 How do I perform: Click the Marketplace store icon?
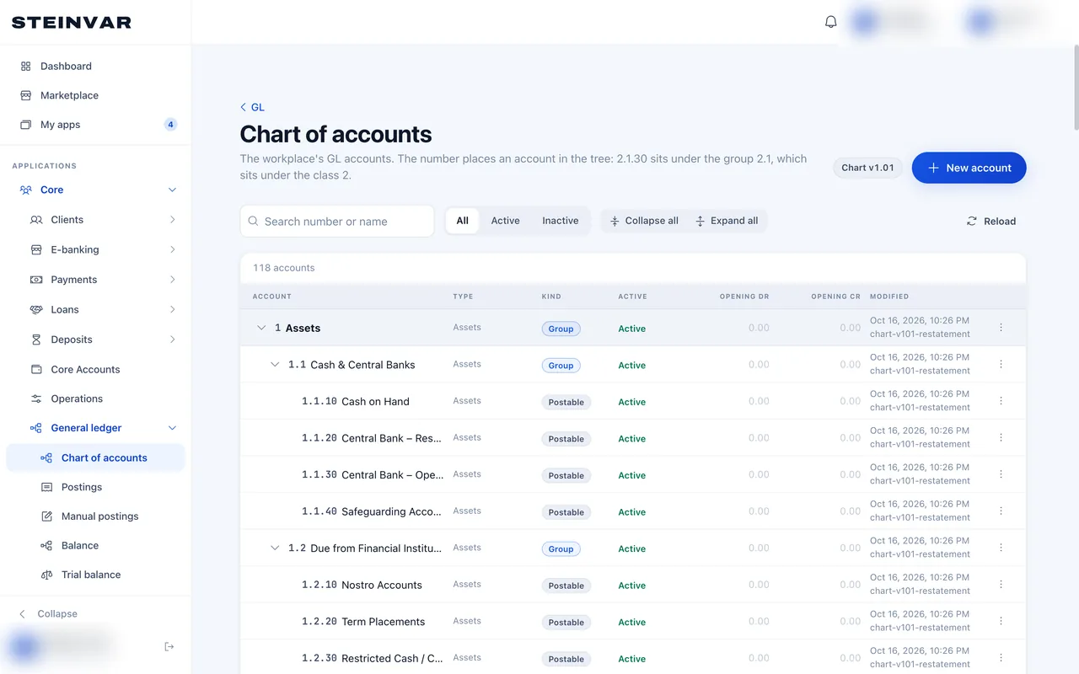(25, 95)
